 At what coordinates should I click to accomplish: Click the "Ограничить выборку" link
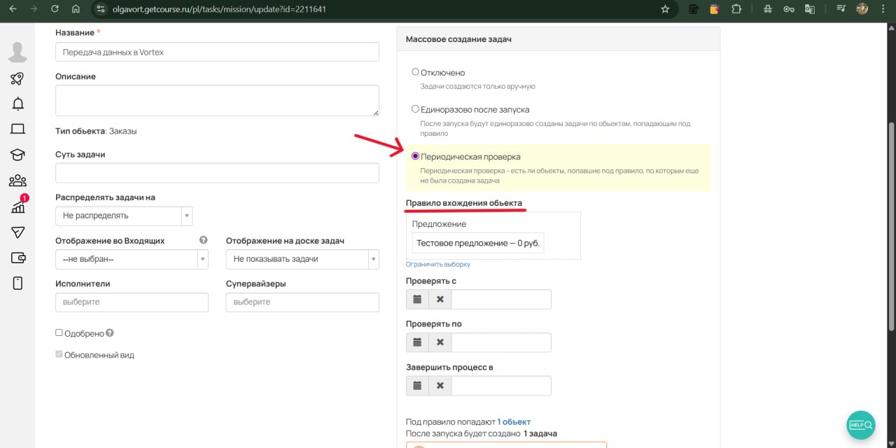pyautogui.click(x=437, y=265)
